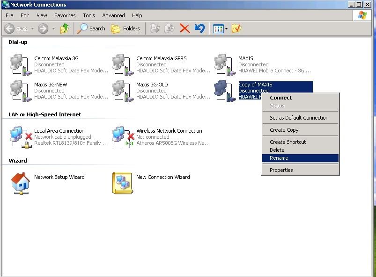The width and height of the screenshot is (376, 277).
Task: Open the Favorites menu
Action: tap(65, 15)
